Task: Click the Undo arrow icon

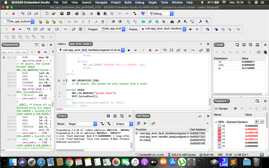Action: tap(120, 13)
